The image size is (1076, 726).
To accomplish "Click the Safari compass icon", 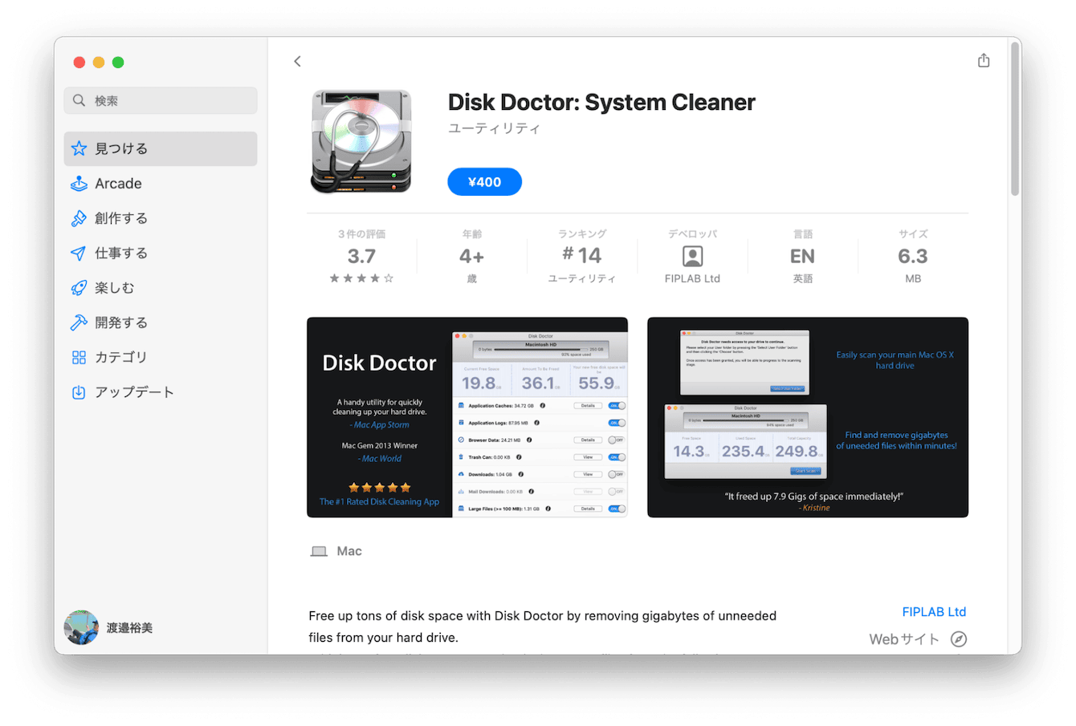I will tap(959, 639).
